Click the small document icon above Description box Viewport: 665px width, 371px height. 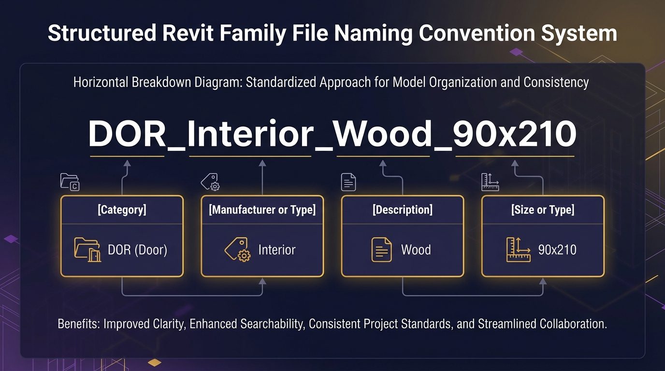[348, 182]
